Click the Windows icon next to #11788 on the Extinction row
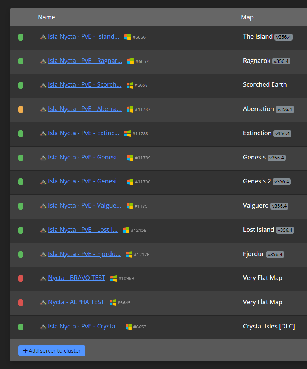Viewport: 307px width, 369px height. click(128, 133)
